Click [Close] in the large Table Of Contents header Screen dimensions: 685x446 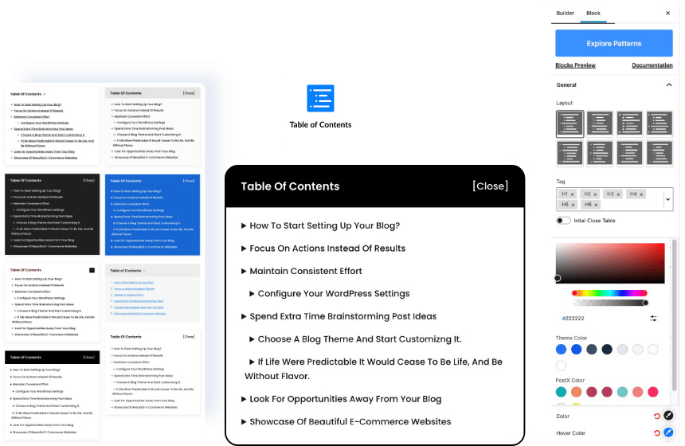490,186
